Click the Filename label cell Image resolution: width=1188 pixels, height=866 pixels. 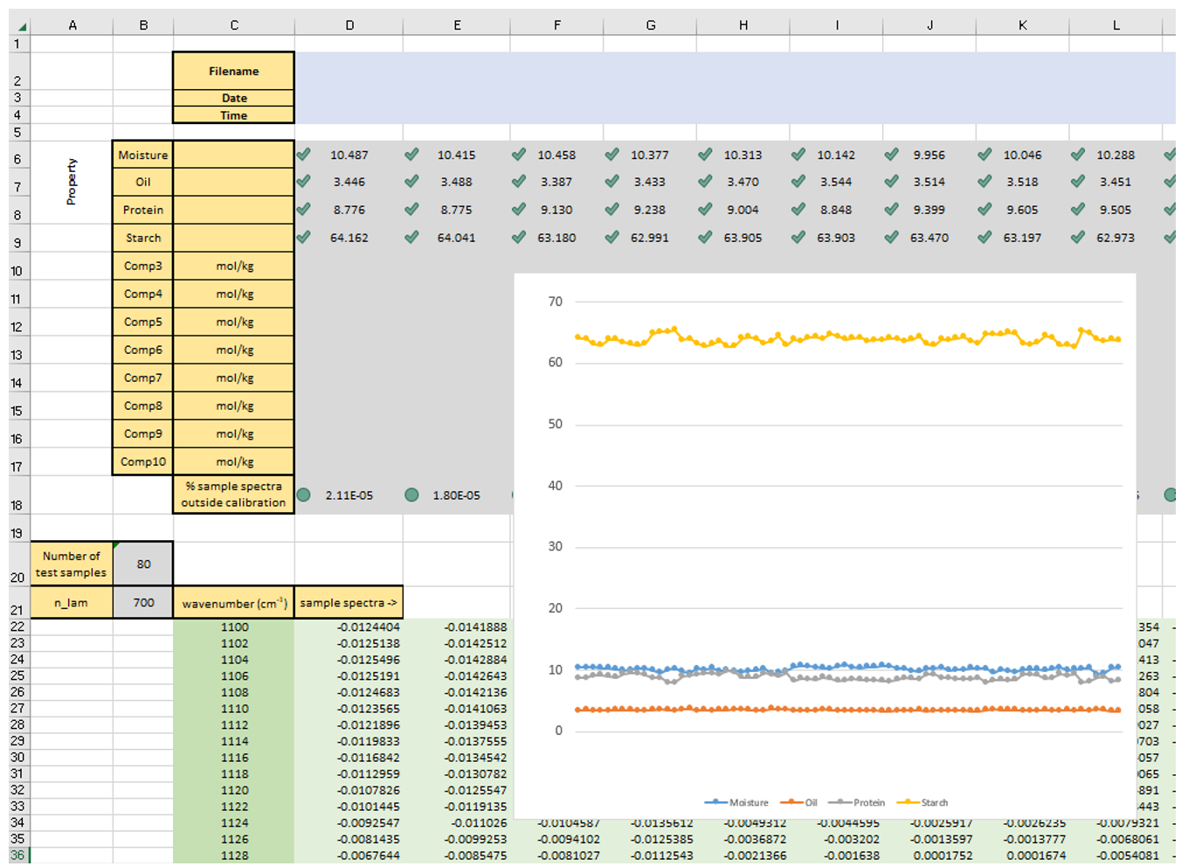click(233, 71)
